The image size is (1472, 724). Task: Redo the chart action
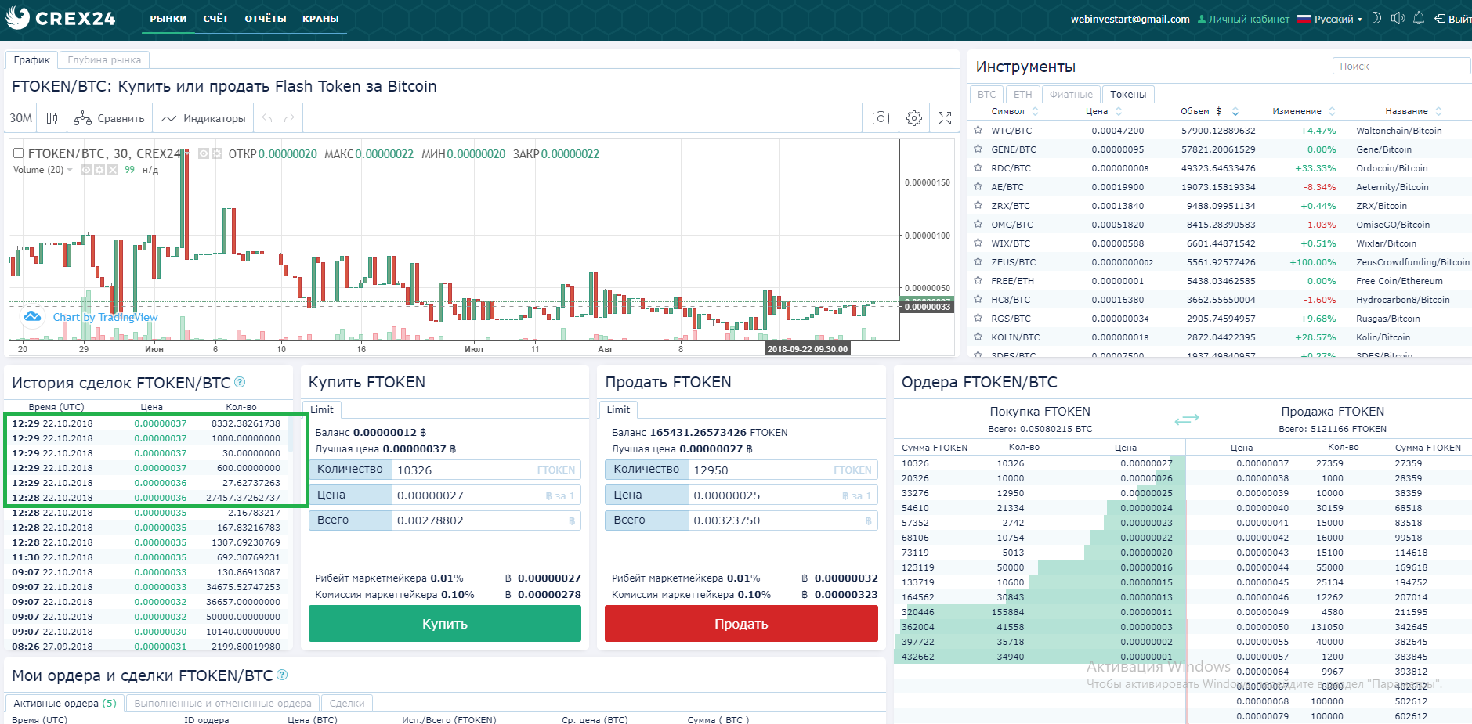pyautogui.click(x=289, y=118)
